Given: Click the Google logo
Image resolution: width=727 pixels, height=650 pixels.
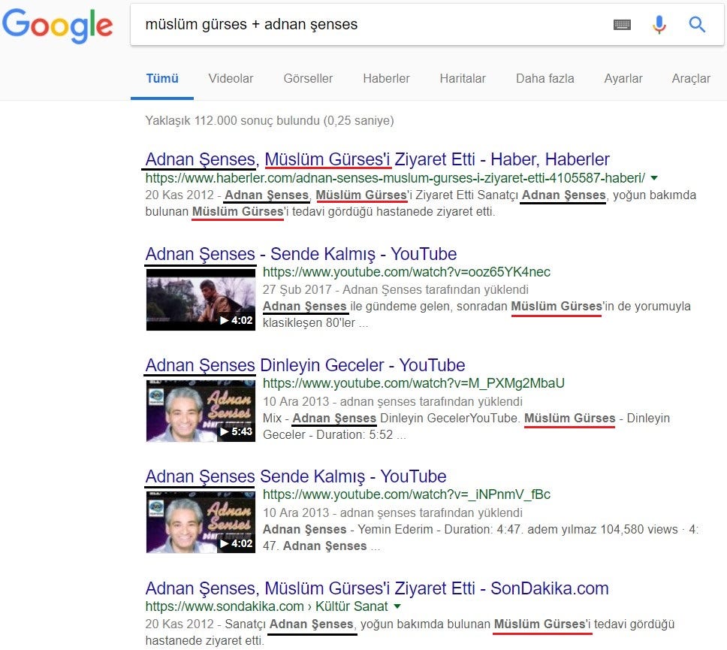Looking at the screenshot, I should pyautogui.click(x=58, y=26).
